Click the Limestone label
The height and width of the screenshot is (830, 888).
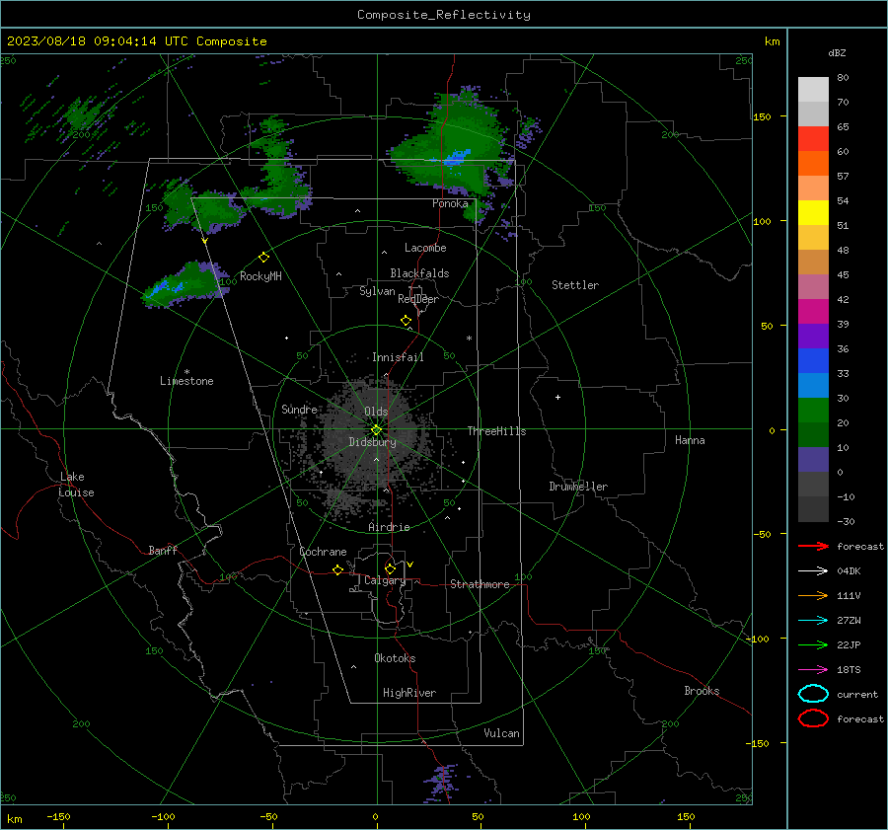[x=186, y=381]
